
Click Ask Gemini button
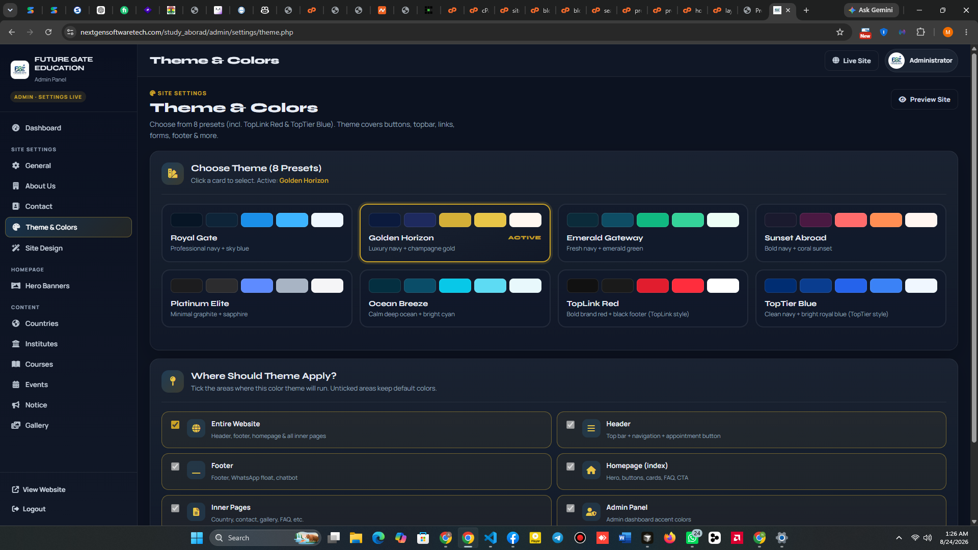[871, 10]
